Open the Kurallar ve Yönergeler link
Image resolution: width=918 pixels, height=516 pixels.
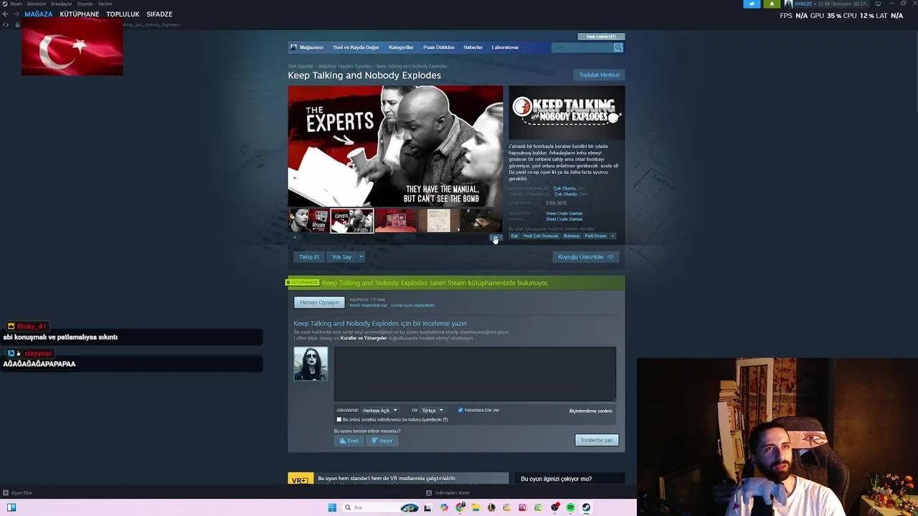click(364, 338)
